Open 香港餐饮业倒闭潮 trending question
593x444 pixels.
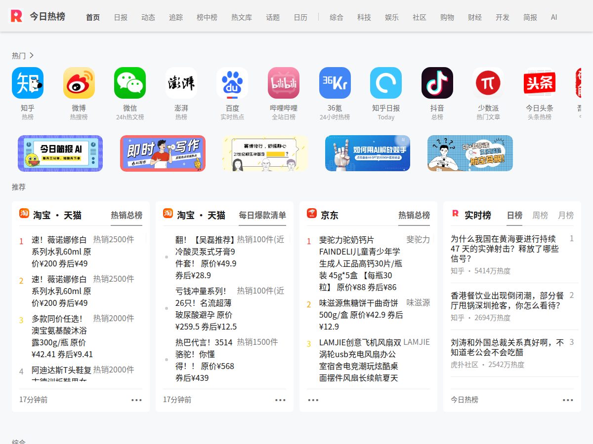click(x=508, y=300)
